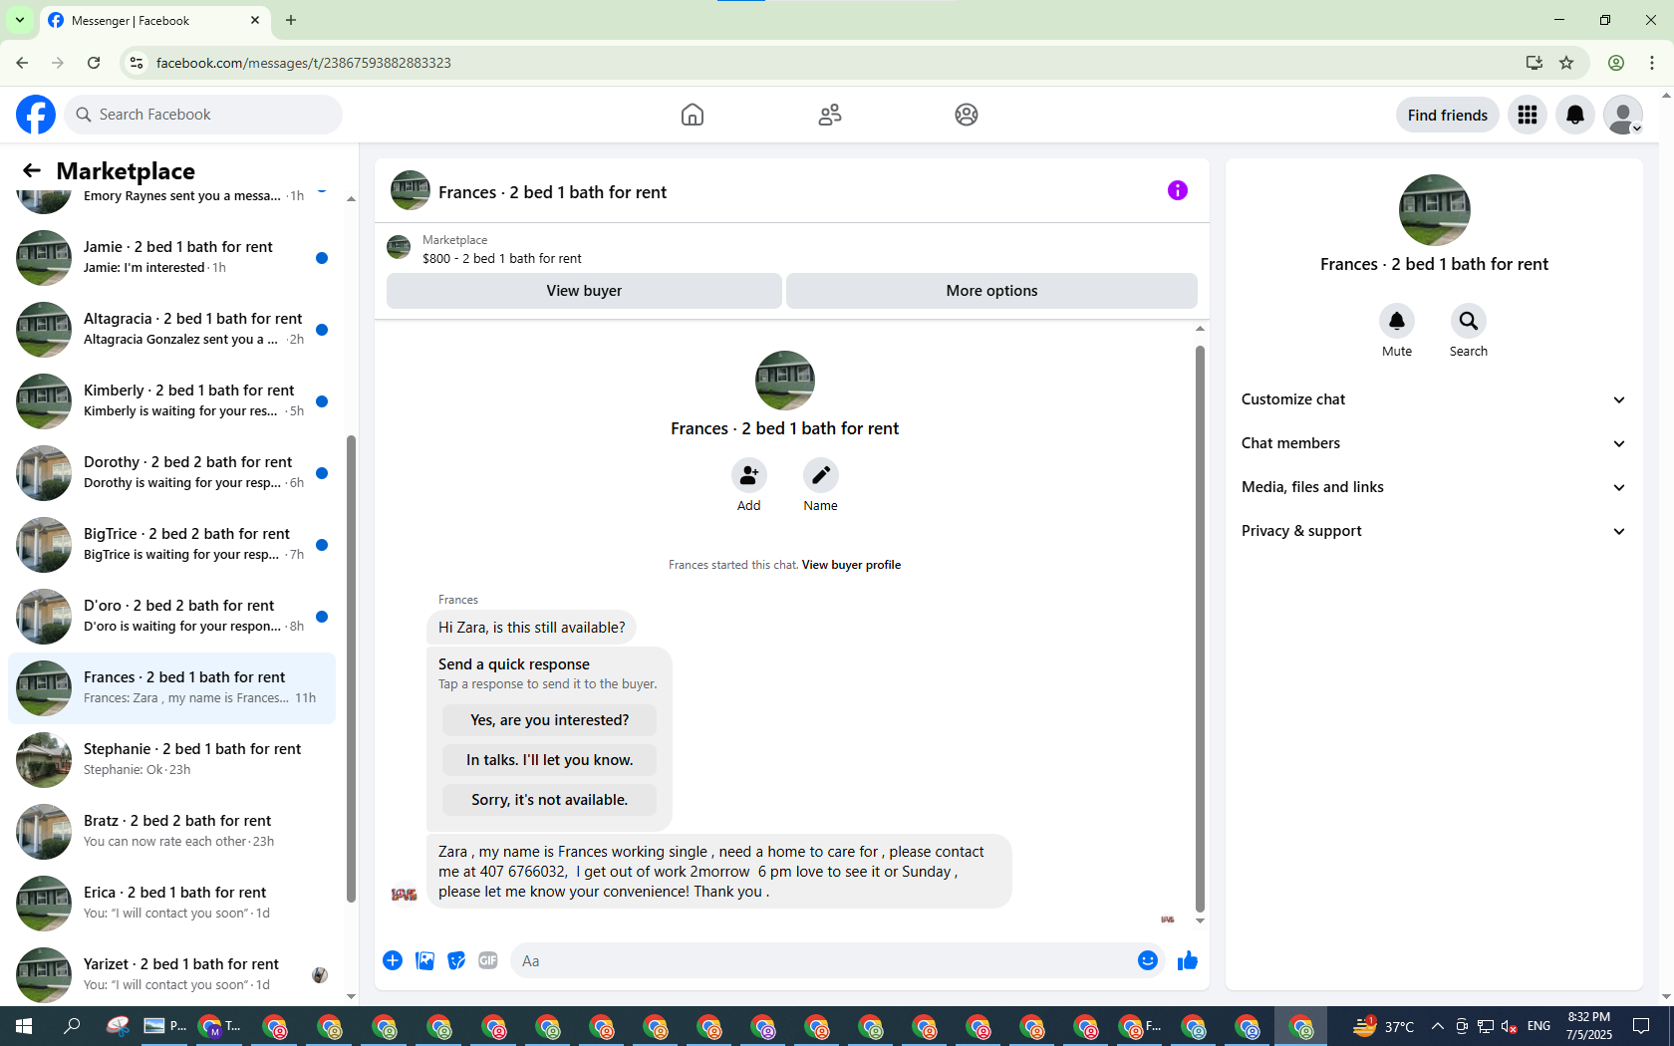This screenshot has width=1674, height=1046.
Task: Select the Messenger | Facebook browser tab
Action: [x=154, y=20]
